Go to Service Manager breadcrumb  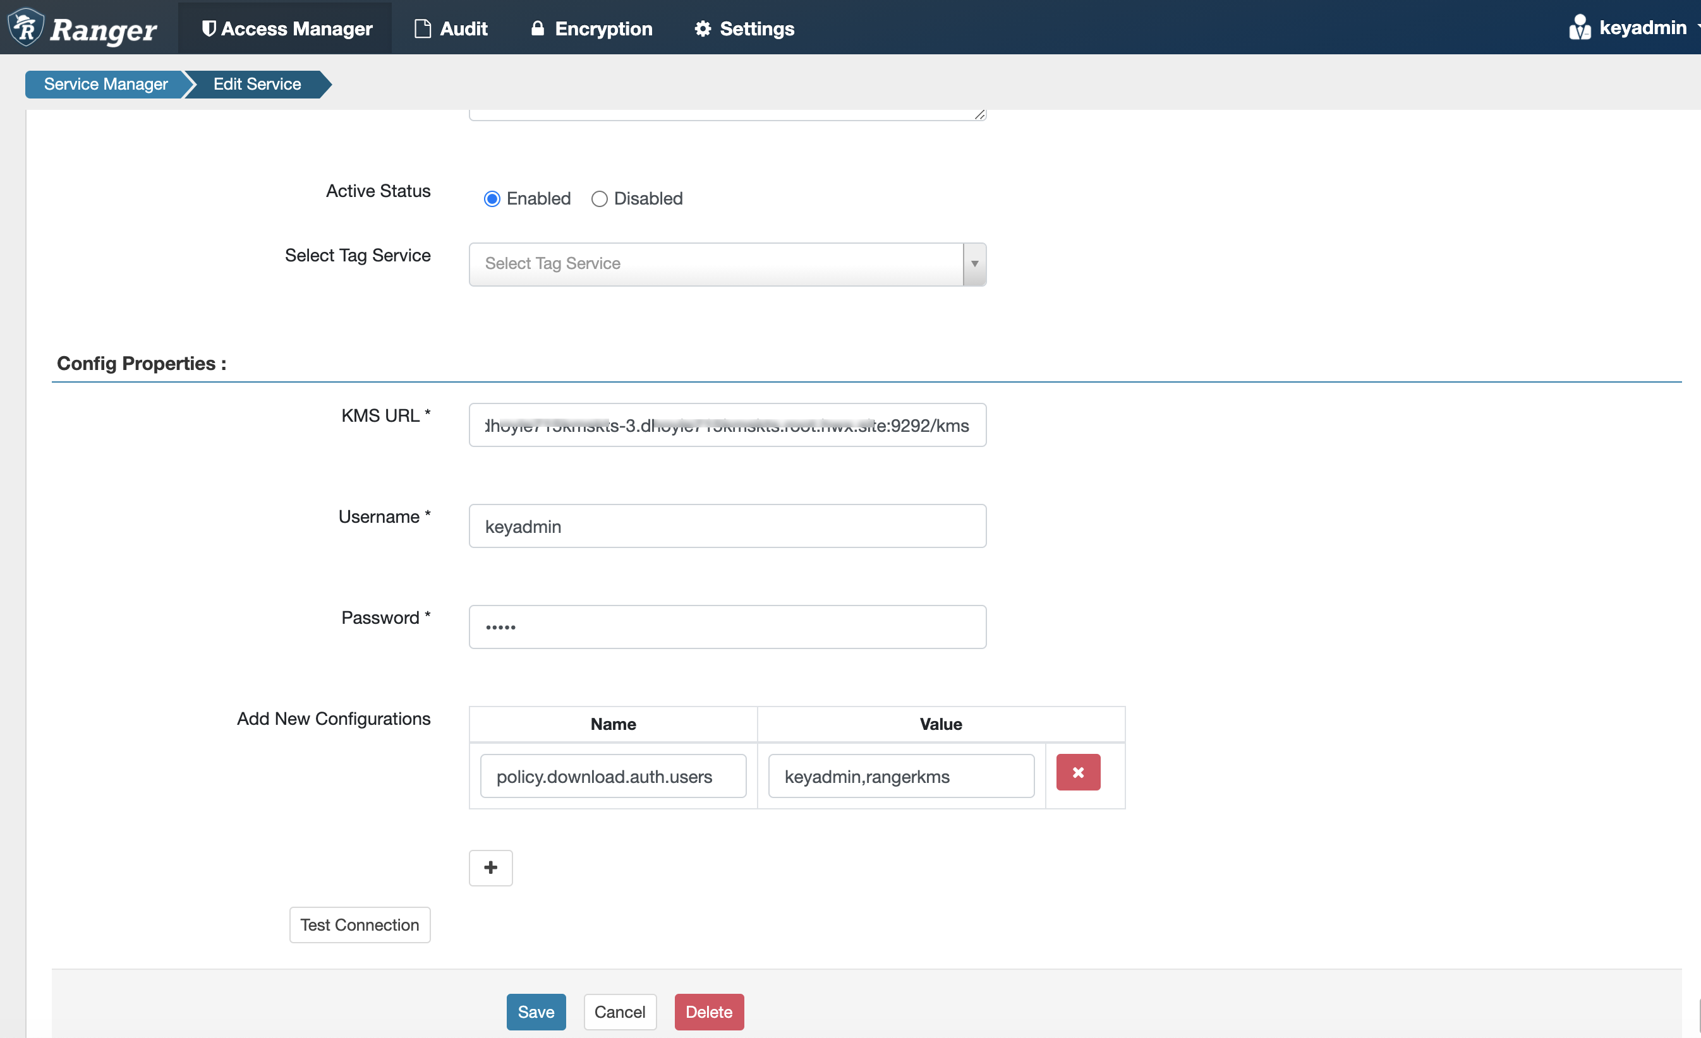pyautogui.click(x=106, y=84)
